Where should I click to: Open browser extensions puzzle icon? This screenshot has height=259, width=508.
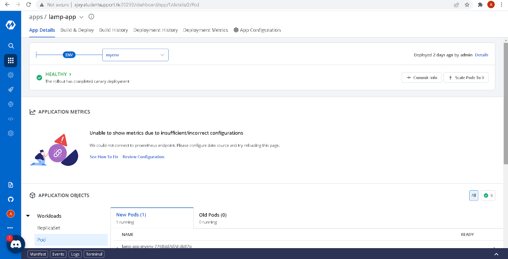pyautogui.click(x=480, y=5)
